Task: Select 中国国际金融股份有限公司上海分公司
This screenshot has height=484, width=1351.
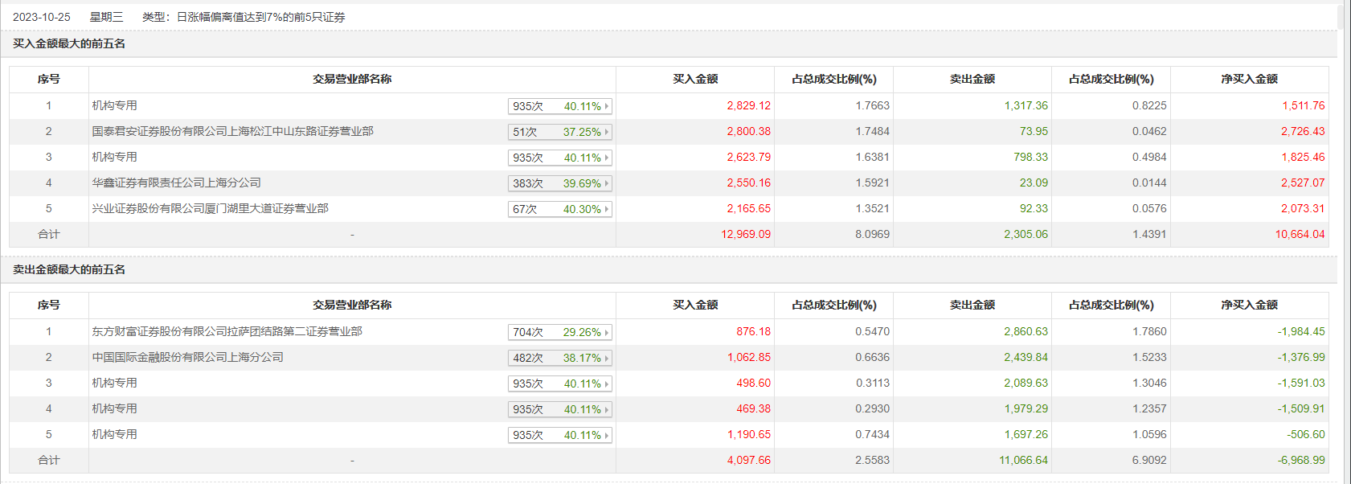Action: click(187, 357)
